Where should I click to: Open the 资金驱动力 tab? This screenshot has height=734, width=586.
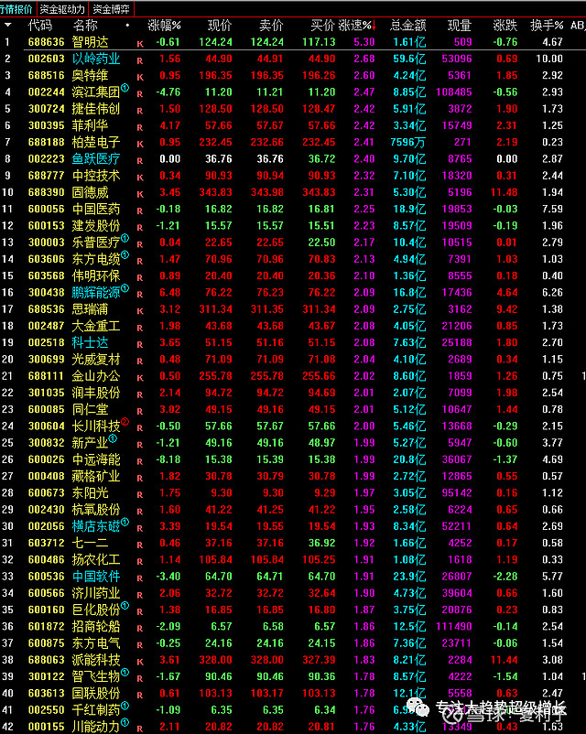pyautogui.click(x=62, y=9)
